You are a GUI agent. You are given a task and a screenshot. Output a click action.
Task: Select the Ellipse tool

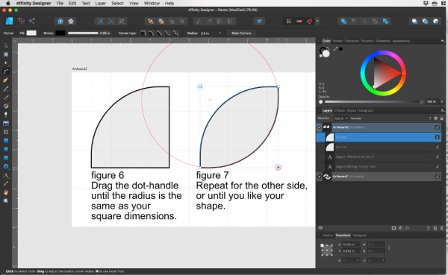coord(6,149)
